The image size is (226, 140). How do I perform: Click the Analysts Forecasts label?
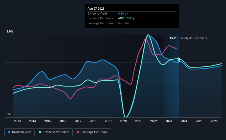click(194, 38)
